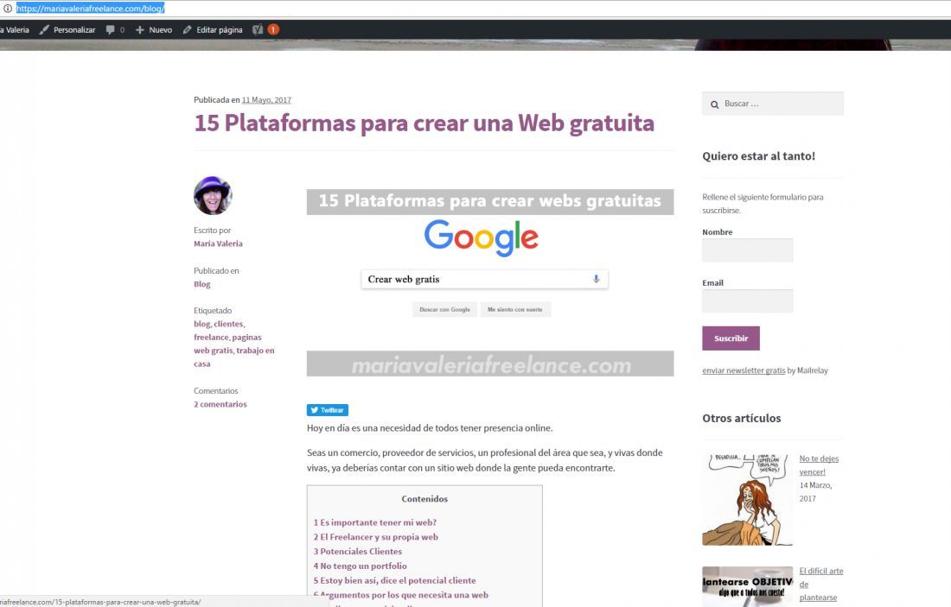Viewport: 951px width, 607px height.
Task: Click the Contenidos table heading
Action: coord(424,498)
